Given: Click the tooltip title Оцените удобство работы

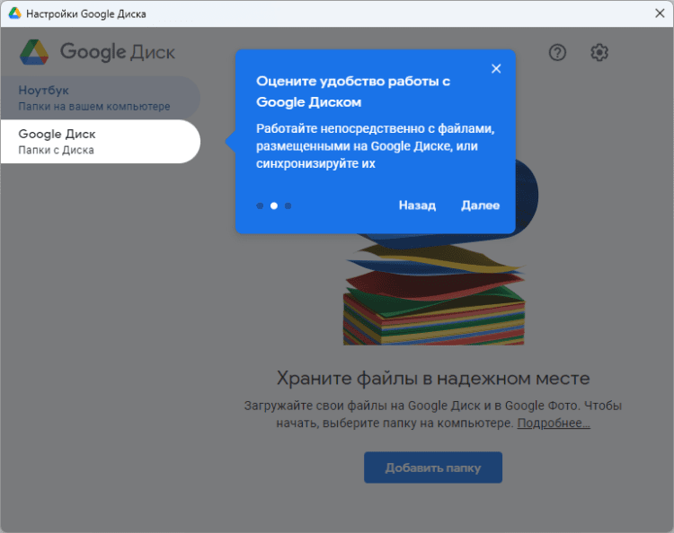Looking at the screenshot, I should pyautogui.click(x=352, y=92).
